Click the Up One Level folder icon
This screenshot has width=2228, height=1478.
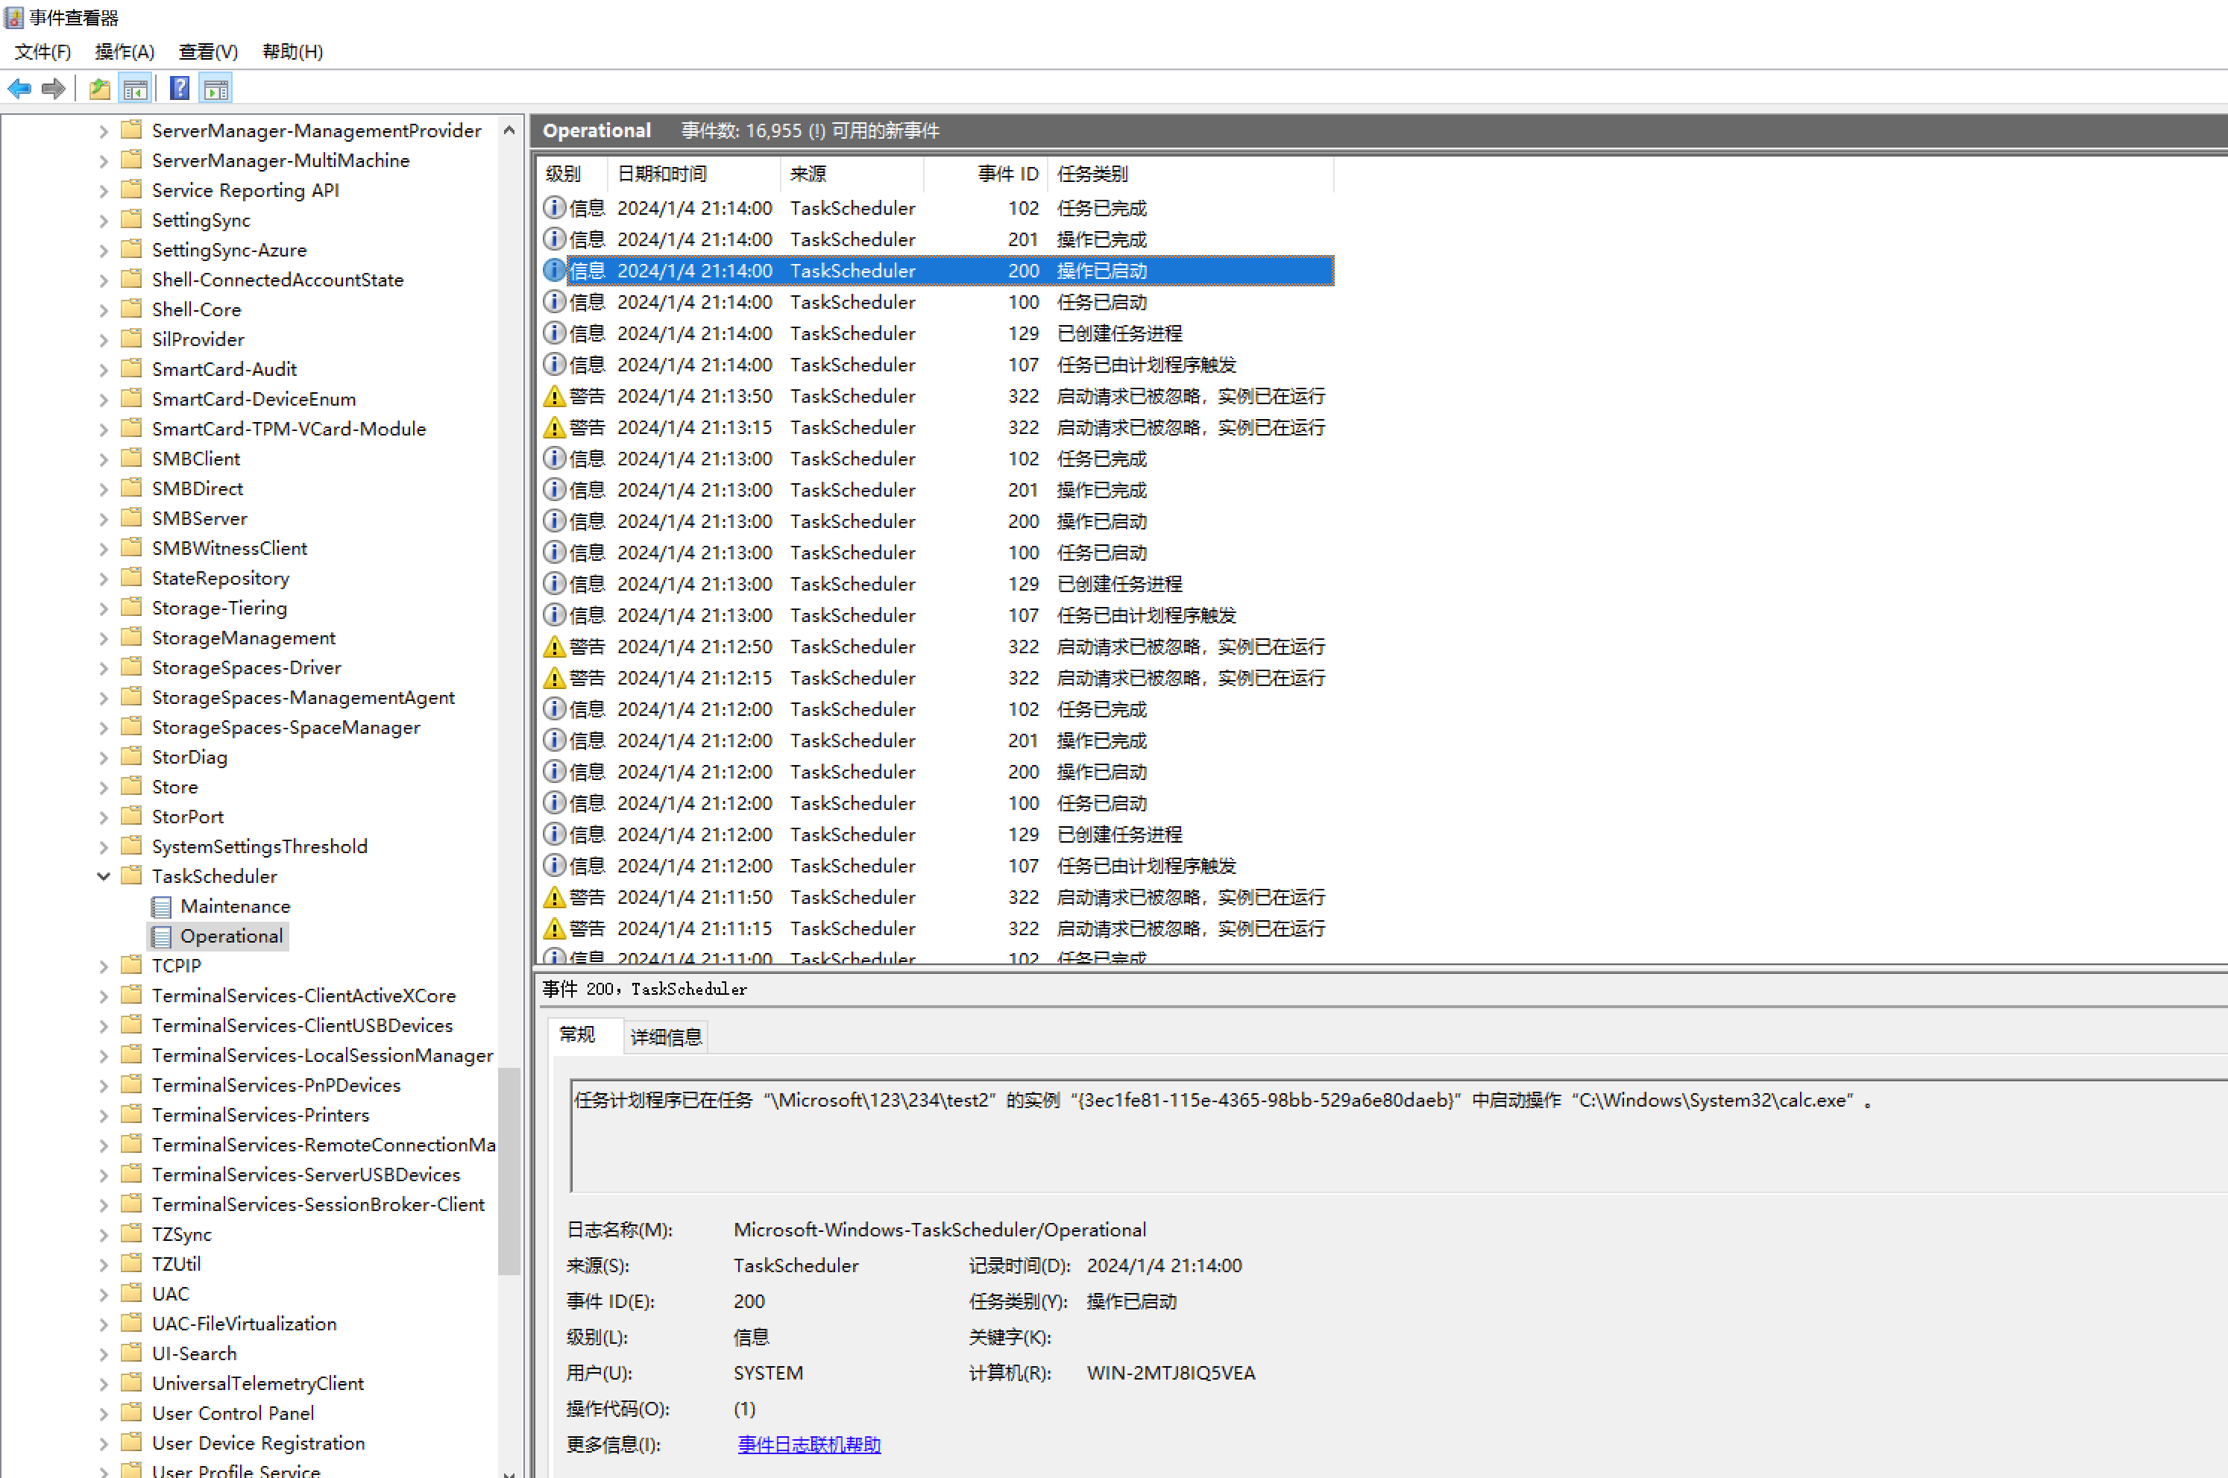point(99,89)
